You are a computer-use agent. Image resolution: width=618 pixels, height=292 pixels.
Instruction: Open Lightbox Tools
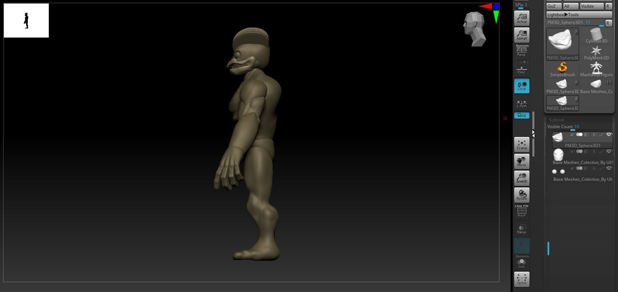tap(579, 15)
